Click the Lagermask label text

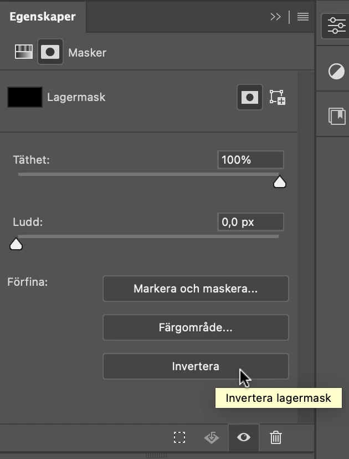76,97
